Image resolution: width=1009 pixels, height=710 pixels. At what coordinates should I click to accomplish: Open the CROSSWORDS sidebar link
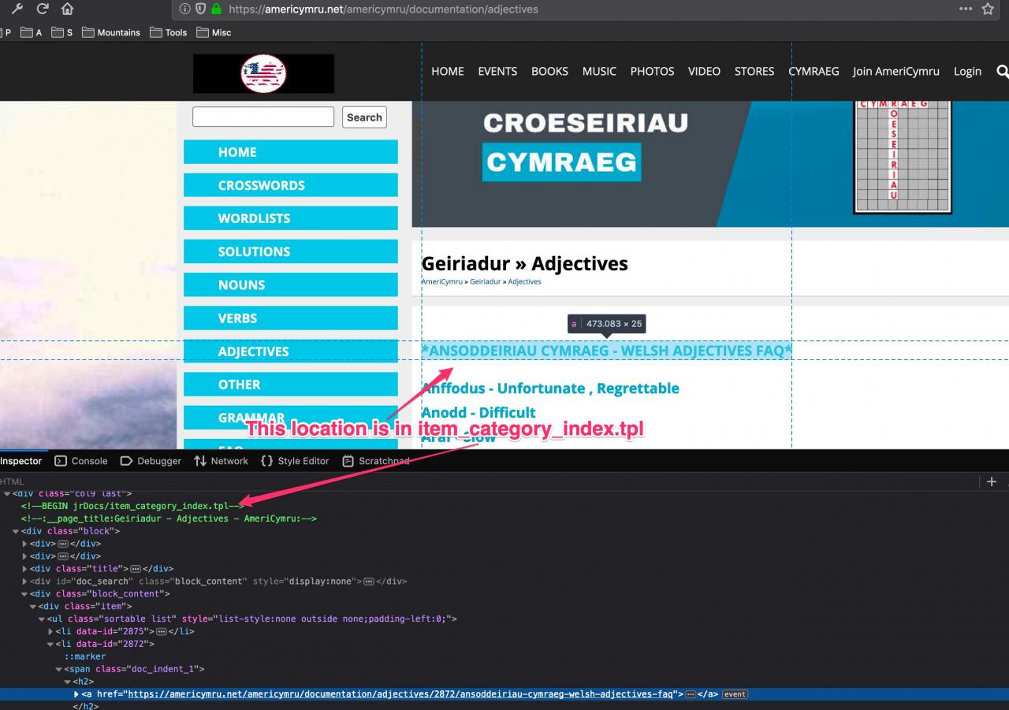[261, 185]
